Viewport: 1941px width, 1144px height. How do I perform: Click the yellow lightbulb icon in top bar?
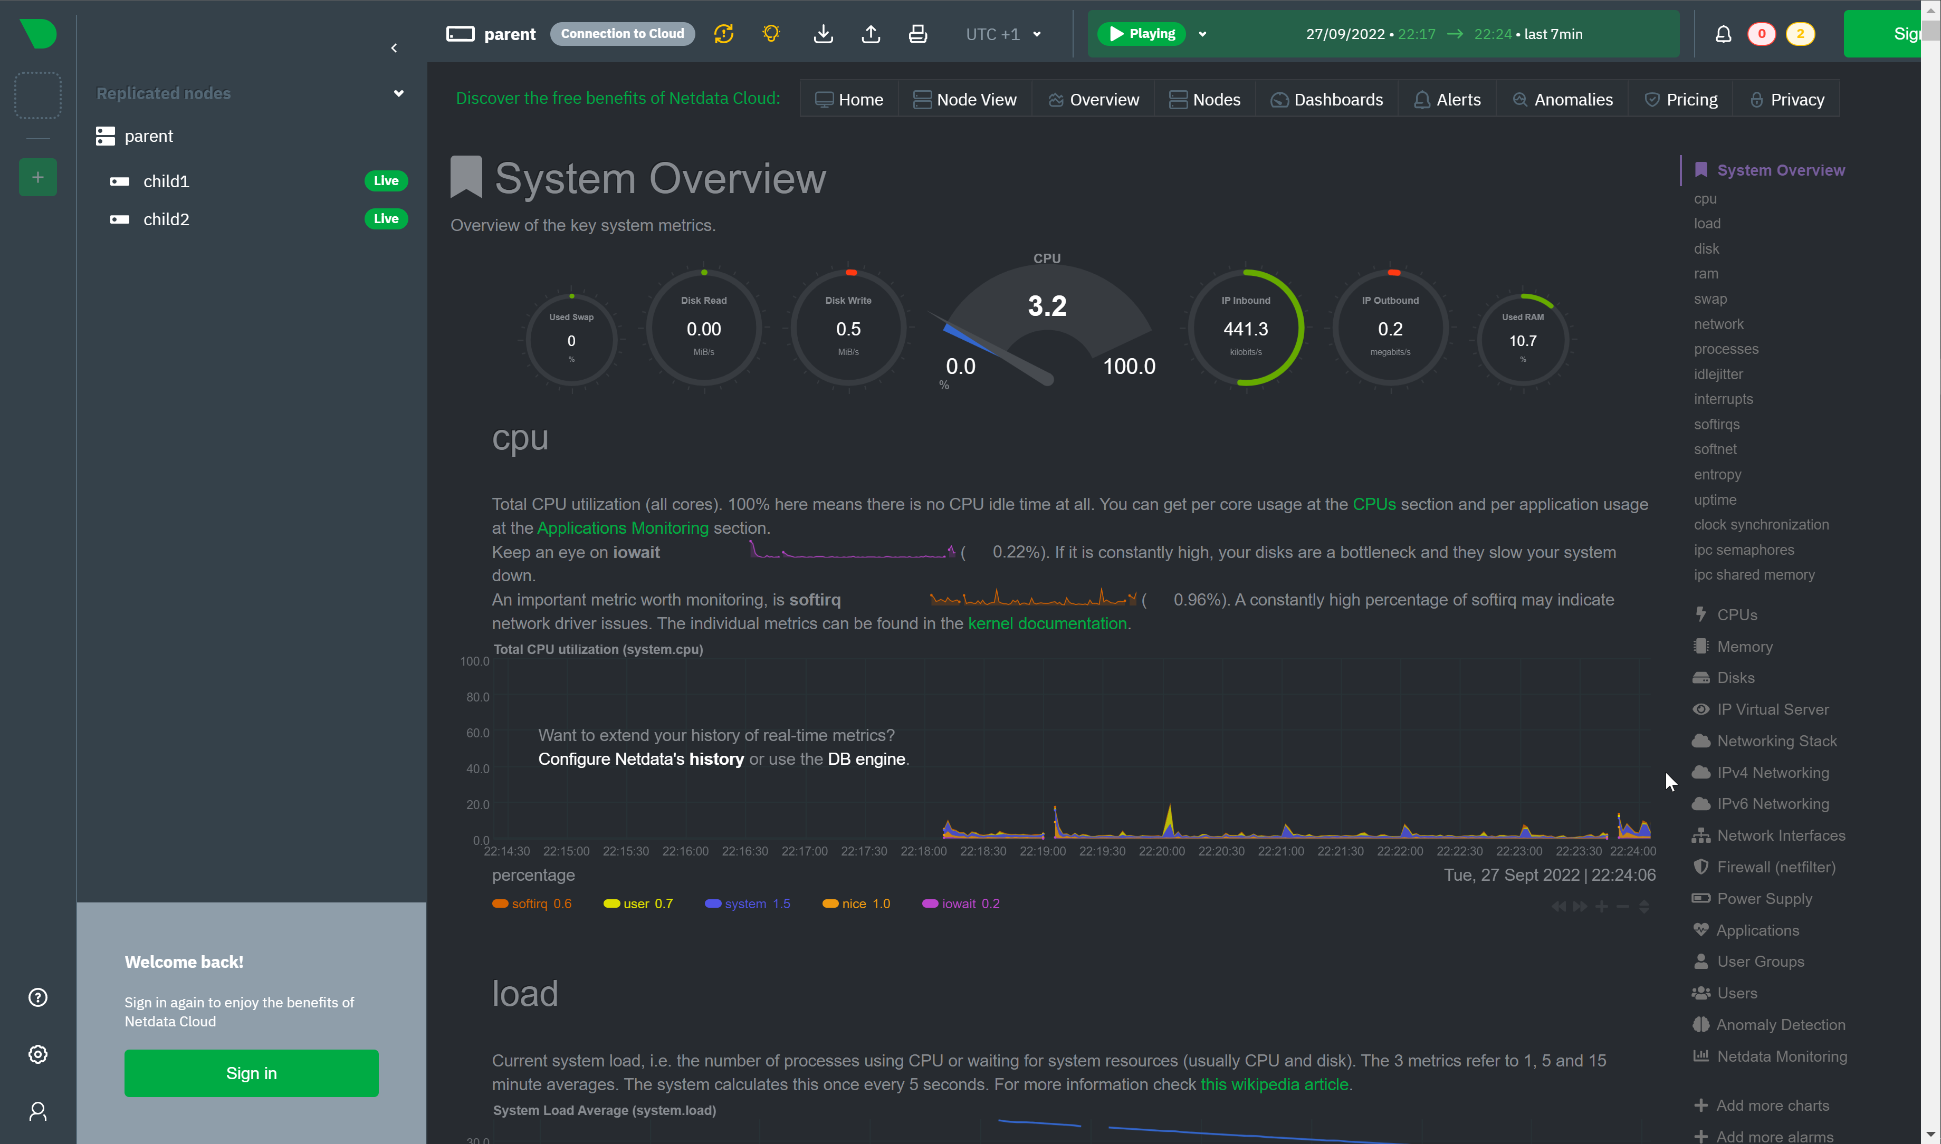(770, 34)
